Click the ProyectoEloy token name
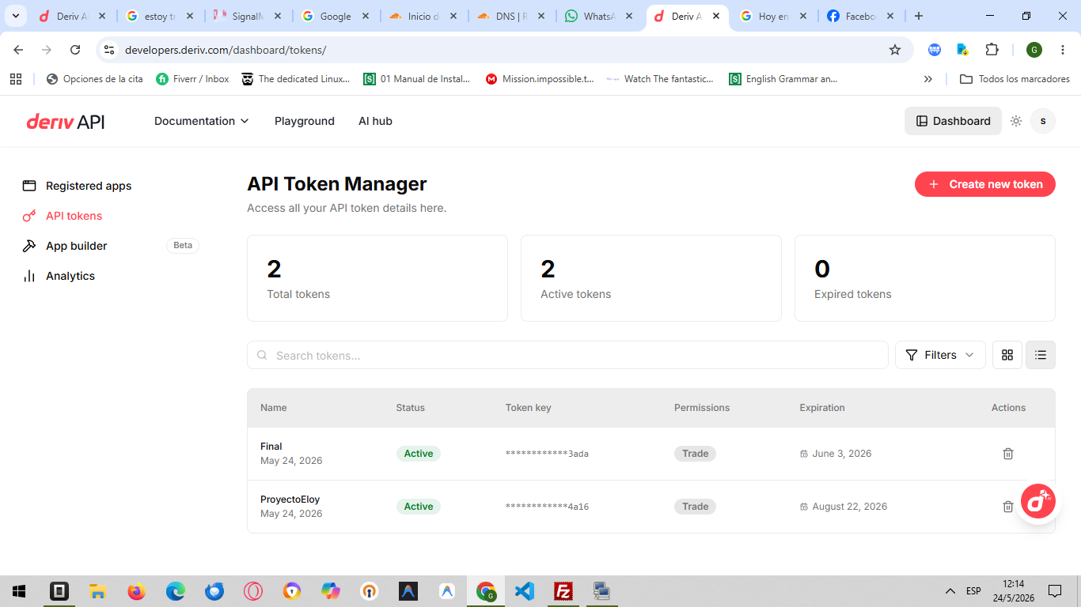This screenshot has width=1081, height=607. point(290,500)
